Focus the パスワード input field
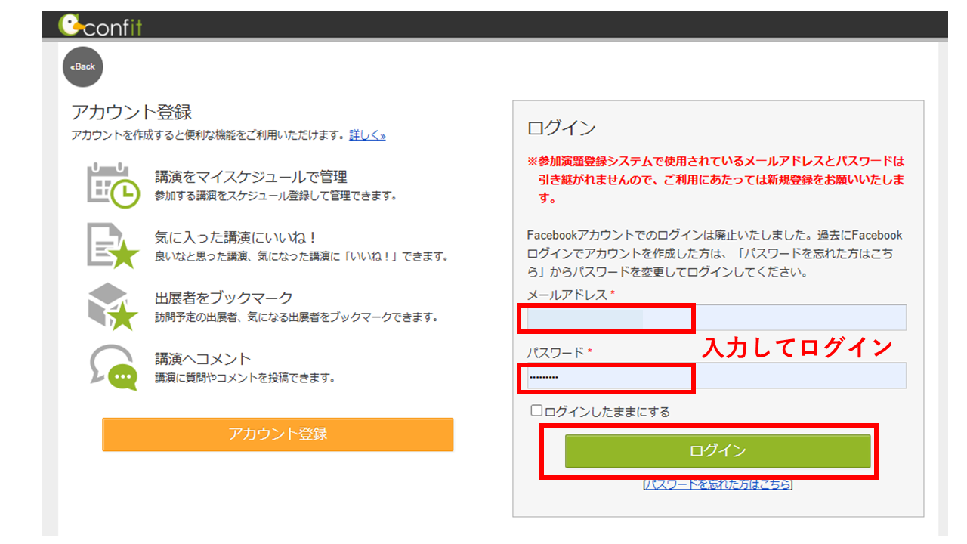Image resolution: width=967 pixels, height=544 pixels. point(715,376)
